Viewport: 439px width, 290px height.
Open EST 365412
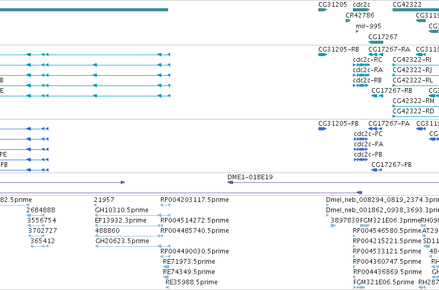(42, 241)
